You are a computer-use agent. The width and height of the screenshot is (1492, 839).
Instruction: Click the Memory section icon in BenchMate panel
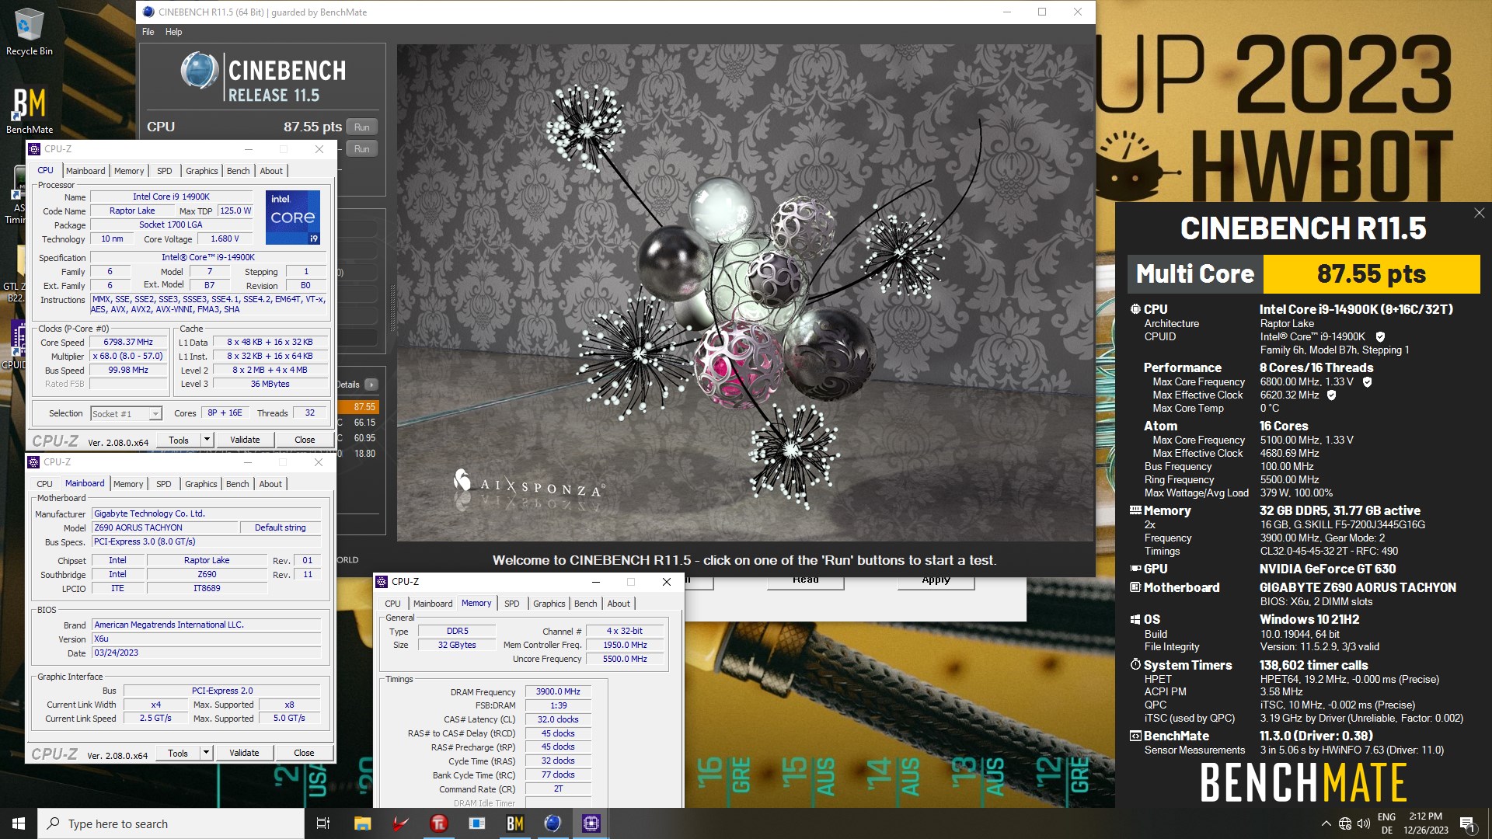tap(1135, 510)
